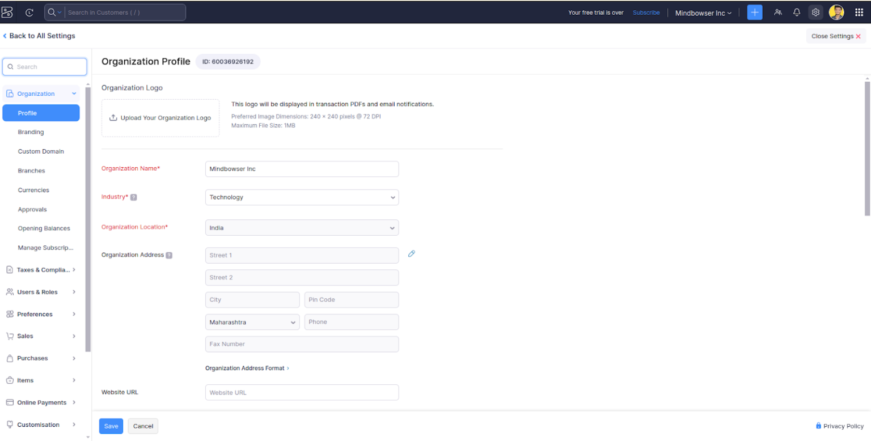Open the quick create plus icon
Screen dimensions: 871x441
tap(754, 12)
